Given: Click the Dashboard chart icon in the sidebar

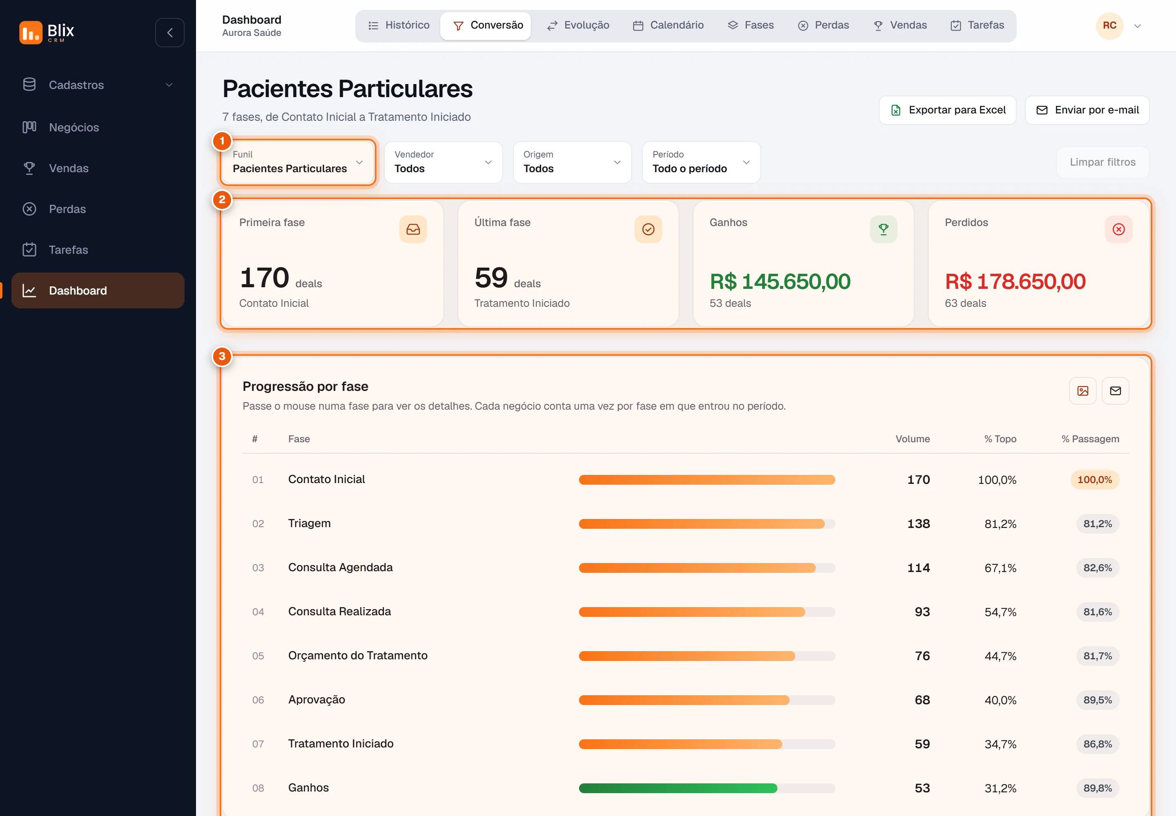Looking at the screenshot, I should click(x=30, y=290).
